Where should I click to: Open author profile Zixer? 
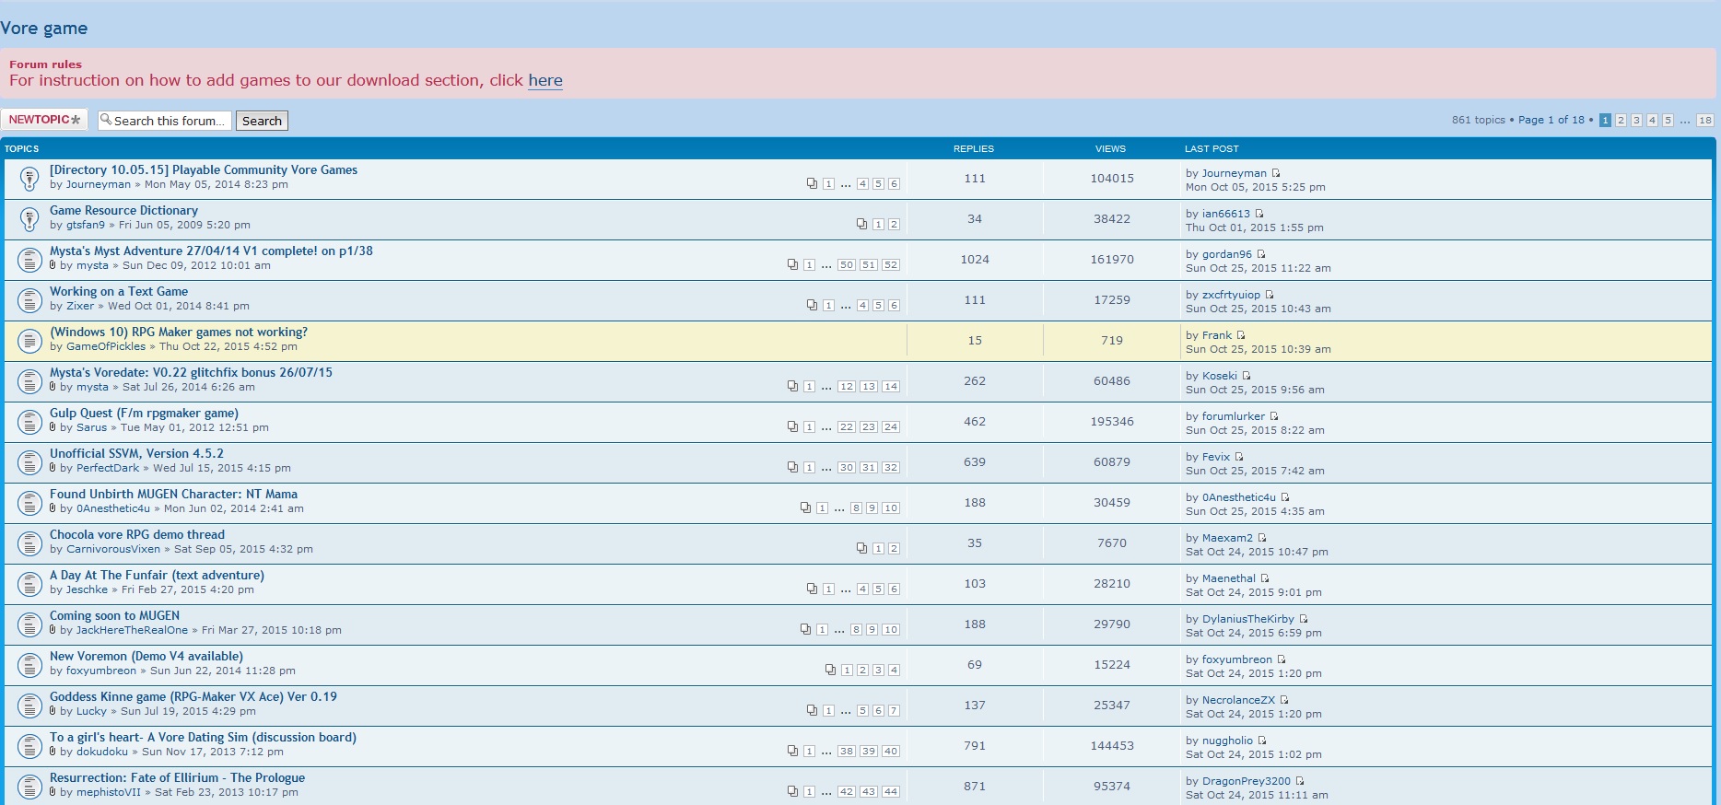[x=80, y=306]
